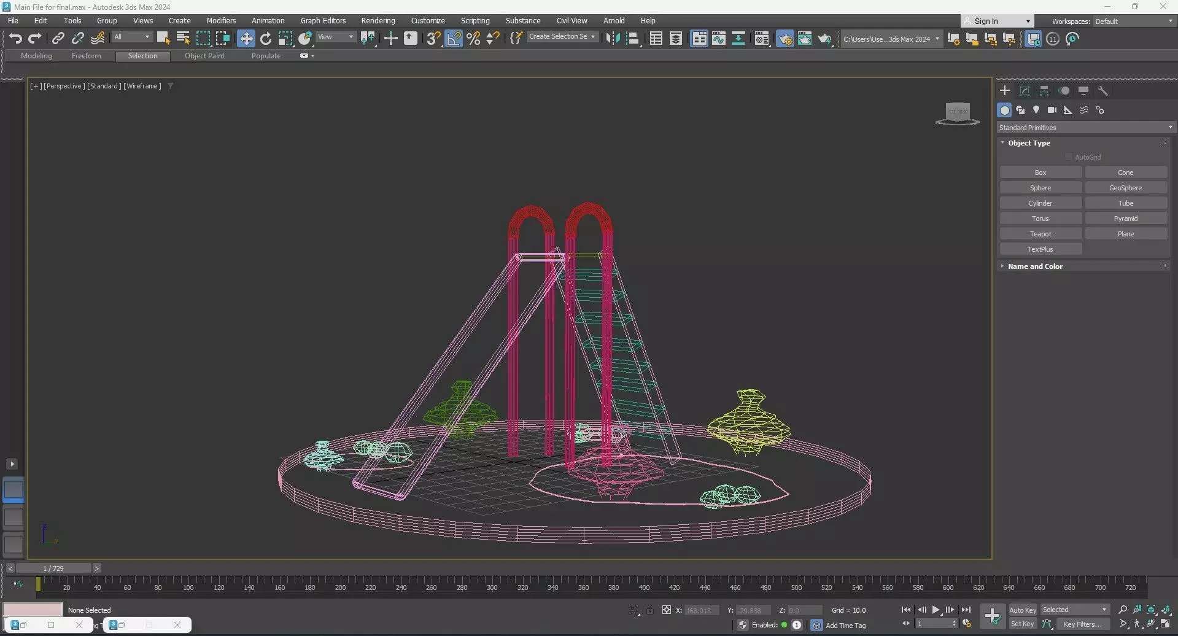
Task: Toggle the 3D Snaps button
Action: (433, 39)
